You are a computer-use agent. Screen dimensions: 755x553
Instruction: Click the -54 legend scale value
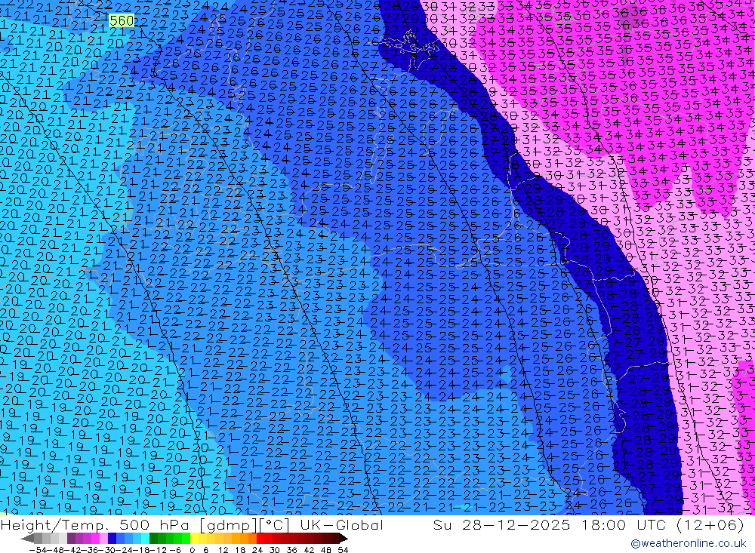tap(38, 550)
